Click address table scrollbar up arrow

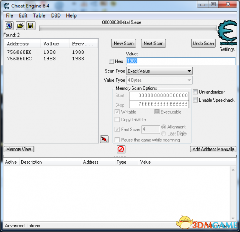click(x=233, y=170)
